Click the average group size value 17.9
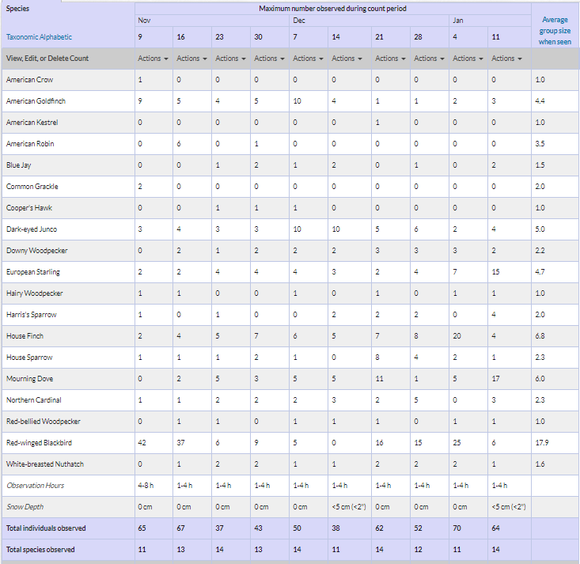Viewport: 580px width, 564px height. [542, 443]
